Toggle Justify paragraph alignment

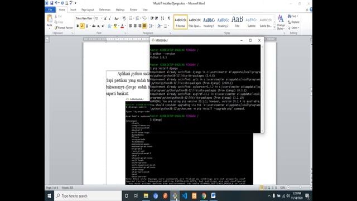144,26
